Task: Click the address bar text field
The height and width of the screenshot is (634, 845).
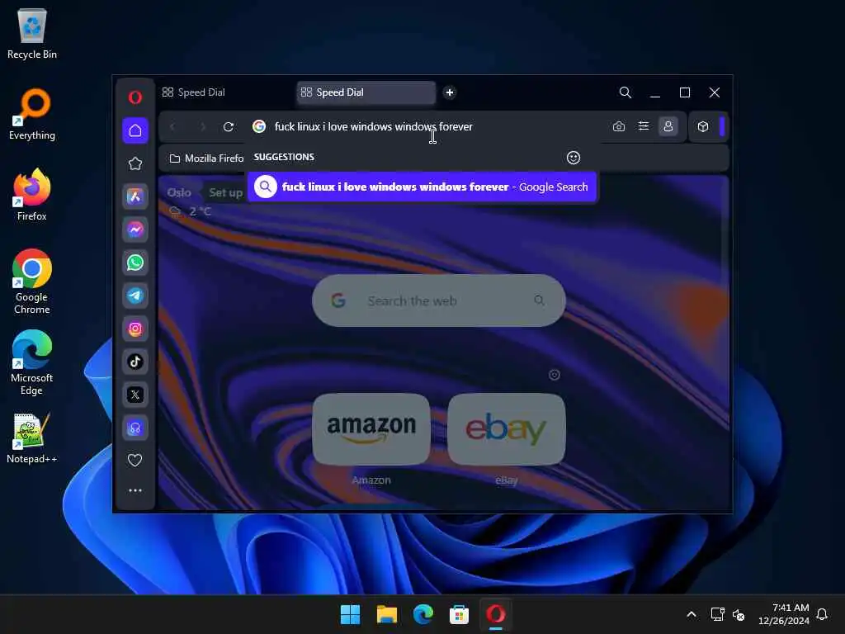Action: pos(431,126)
